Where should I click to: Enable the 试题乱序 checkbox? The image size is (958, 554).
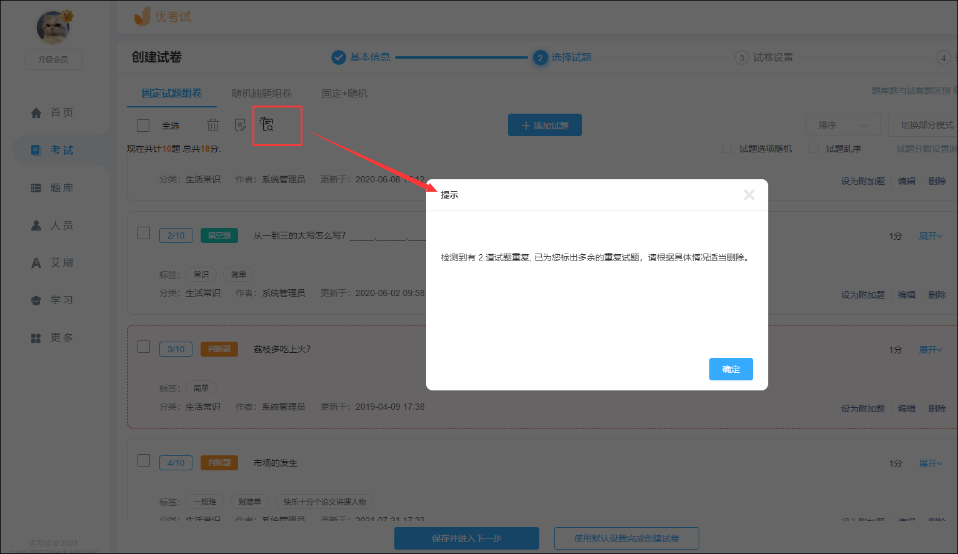[x=814, y=149]
